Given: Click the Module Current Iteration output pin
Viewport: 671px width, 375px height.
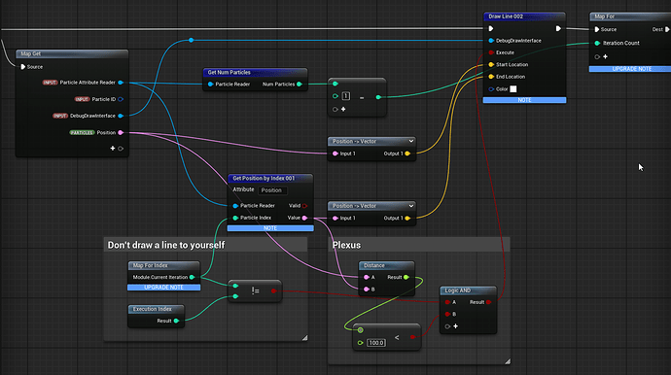Looking at the screenshot, I should click(x=193, y=277).
